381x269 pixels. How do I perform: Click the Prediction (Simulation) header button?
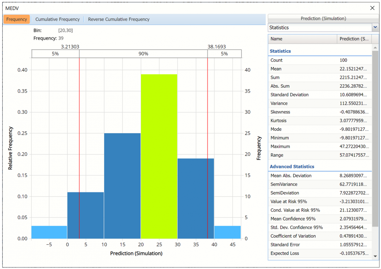[323, 18]
